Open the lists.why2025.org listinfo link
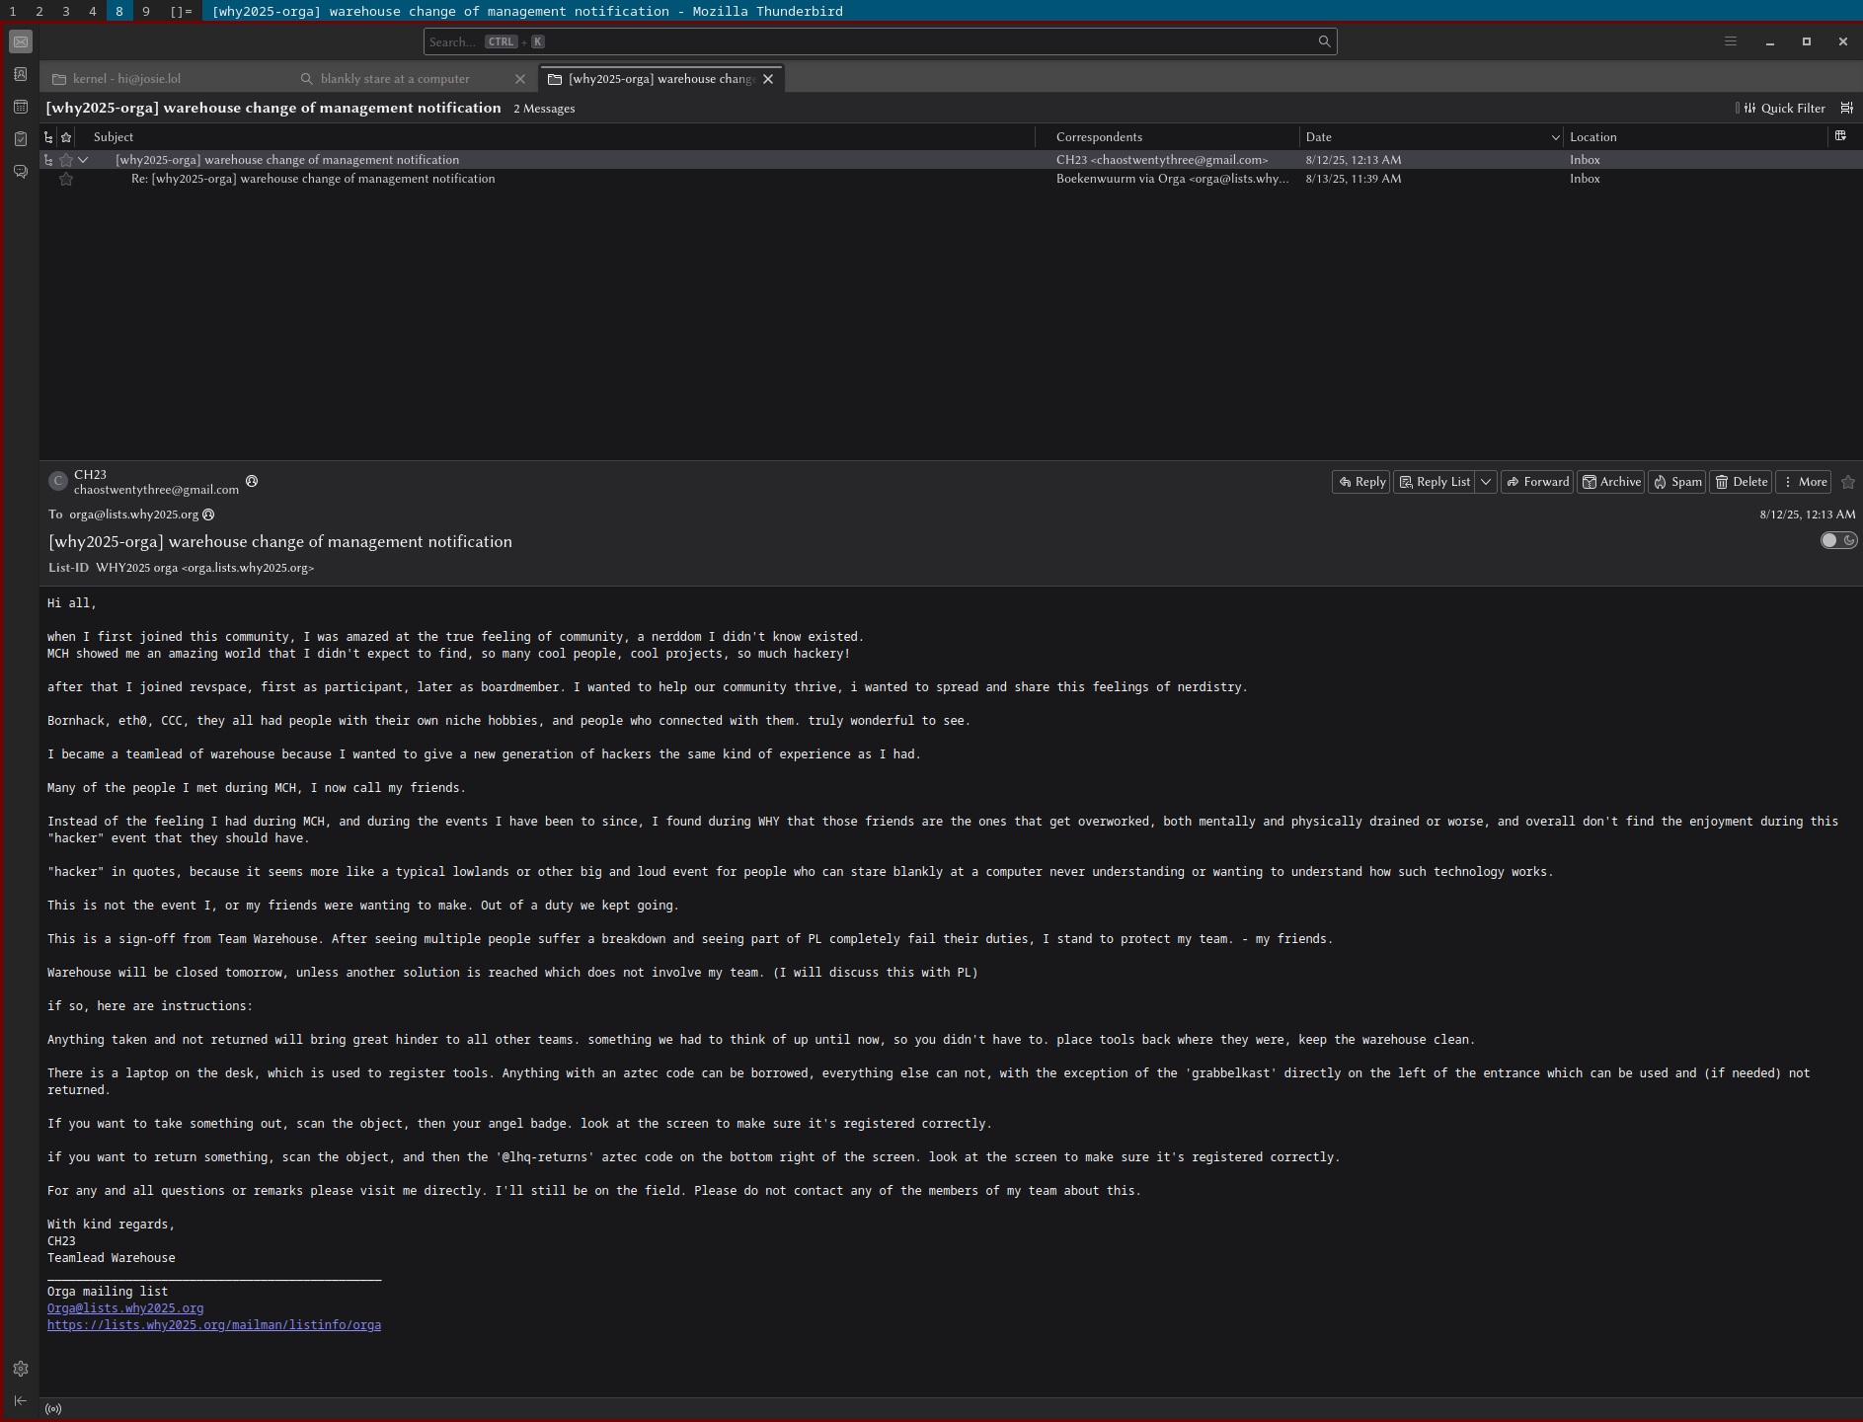Viewport: 1863px width, 1422px height. (213, 1325)
